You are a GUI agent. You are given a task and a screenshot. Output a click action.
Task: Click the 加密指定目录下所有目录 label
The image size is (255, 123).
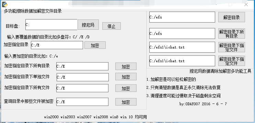coord(27,66)
